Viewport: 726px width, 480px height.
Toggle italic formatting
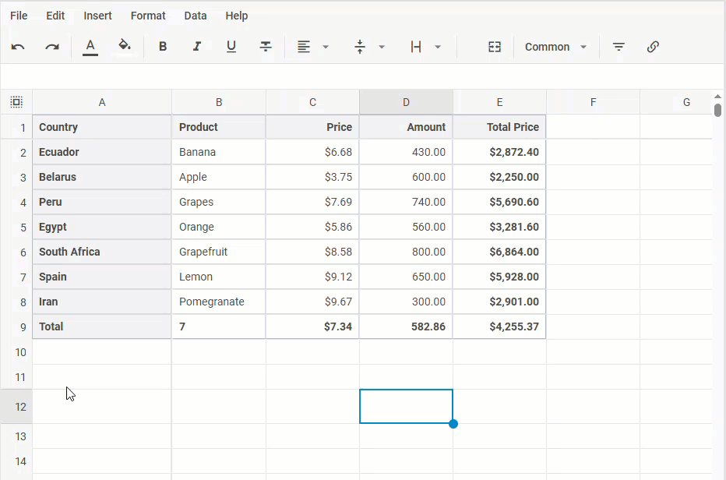pyautogui.click(x=197, y=46)
